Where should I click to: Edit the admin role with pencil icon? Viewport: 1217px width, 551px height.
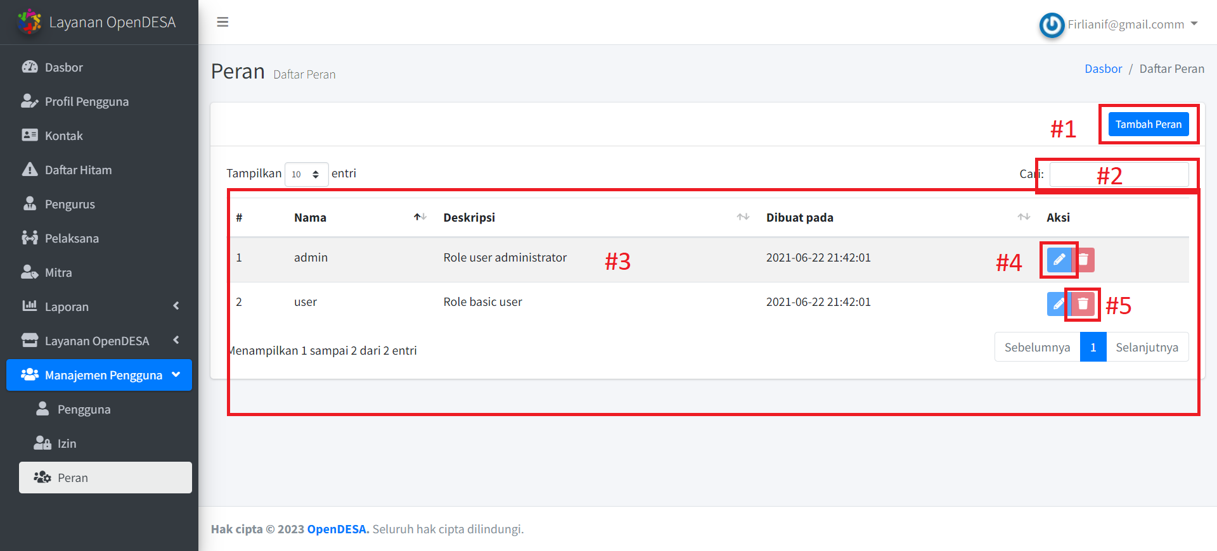(1059, 260)
